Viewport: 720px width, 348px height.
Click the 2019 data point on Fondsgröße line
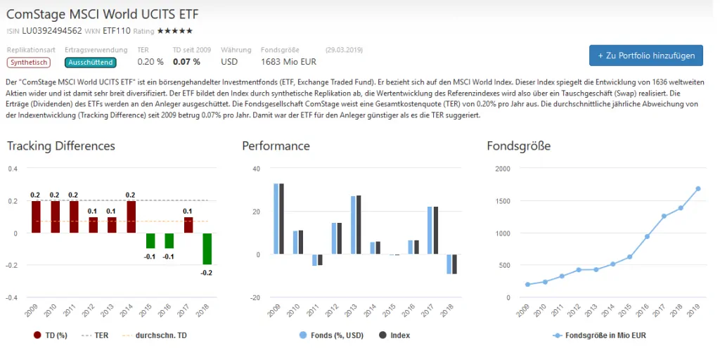click(x=697, y=188)
